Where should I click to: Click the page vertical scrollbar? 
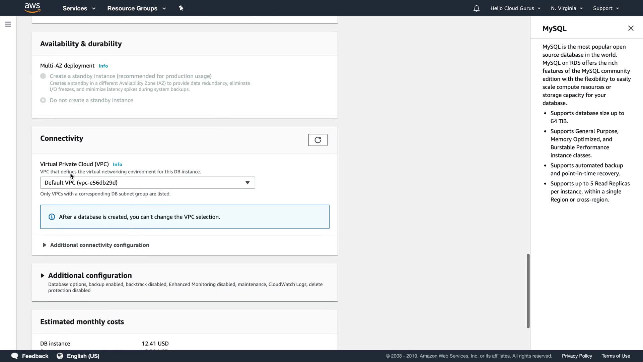point(528,291)
